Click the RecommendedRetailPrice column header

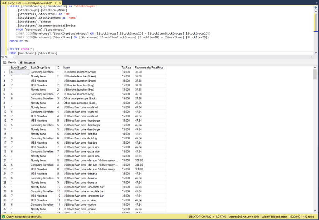tap(149, 67)
